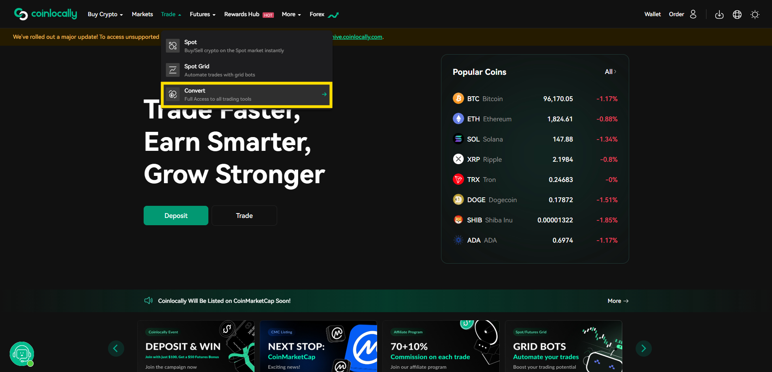The width and height of the screenshot is (772, 372).
Task: Click the Bitcoin coin icon
Action: click(x=458, y=99)
